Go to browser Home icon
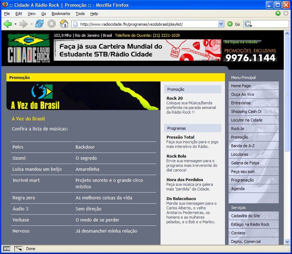 [64, 24]
